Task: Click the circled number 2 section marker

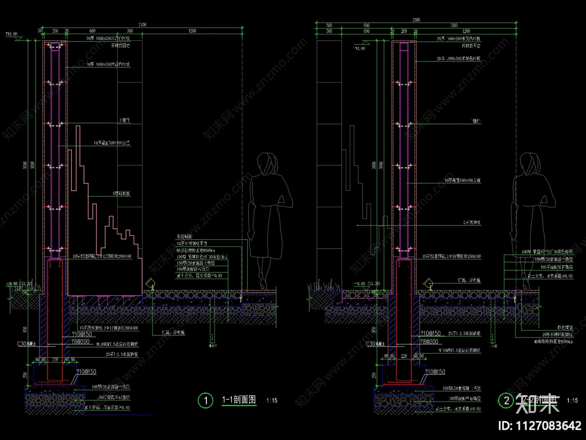Action: [507, 400]
